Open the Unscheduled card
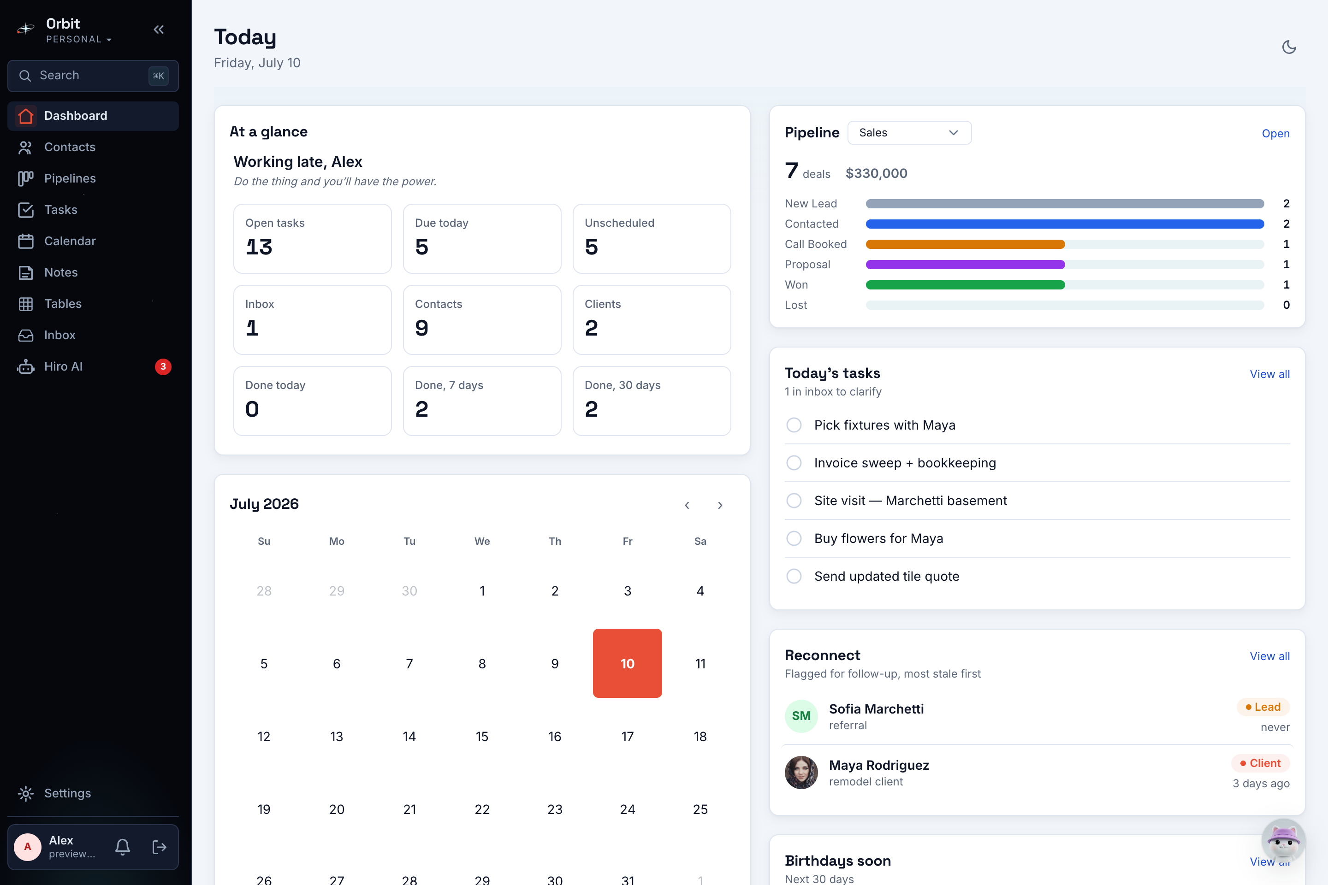 click(x=652, y=239)
